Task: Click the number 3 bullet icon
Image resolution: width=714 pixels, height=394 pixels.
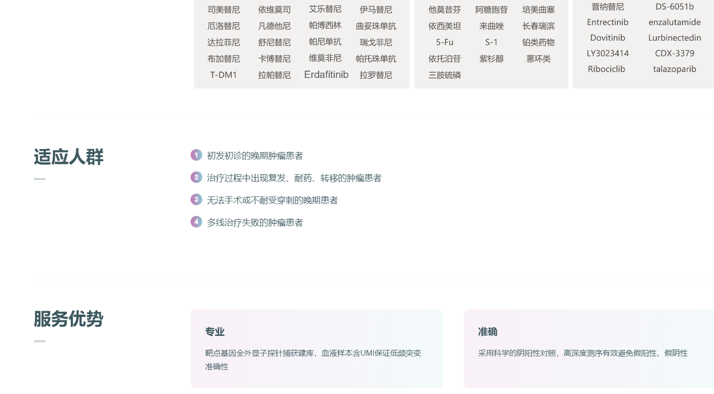Action: tap(196, 199)
